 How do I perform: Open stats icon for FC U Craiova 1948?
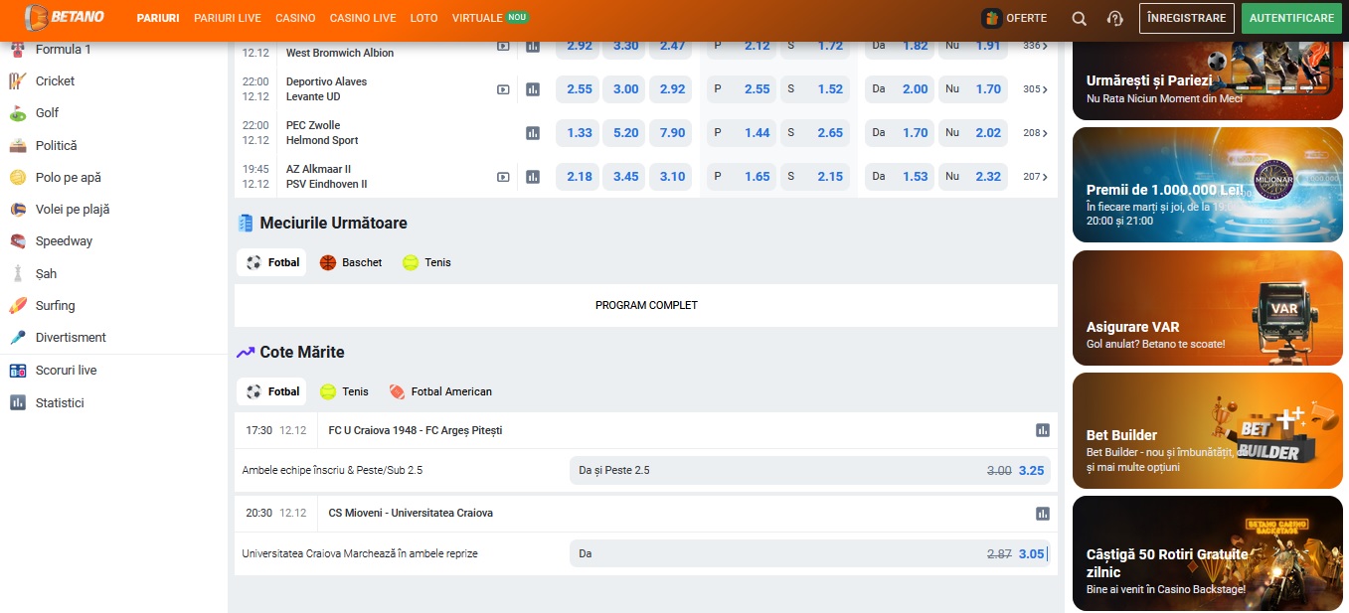1043,430
